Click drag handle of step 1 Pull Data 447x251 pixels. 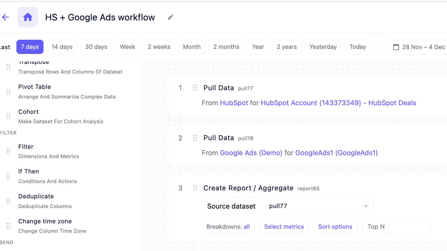[195, 88]
